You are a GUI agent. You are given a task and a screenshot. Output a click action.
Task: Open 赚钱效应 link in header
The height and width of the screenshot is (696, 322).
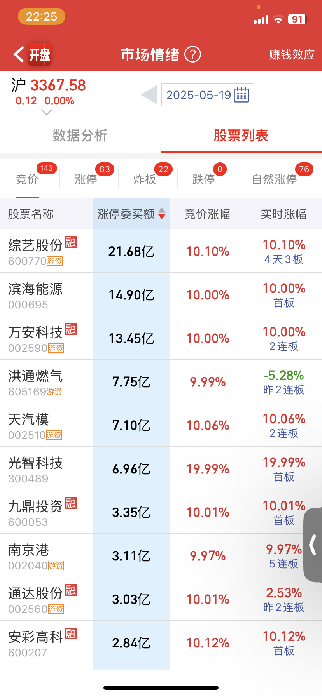pyautogui.click(x=292, y=55)
